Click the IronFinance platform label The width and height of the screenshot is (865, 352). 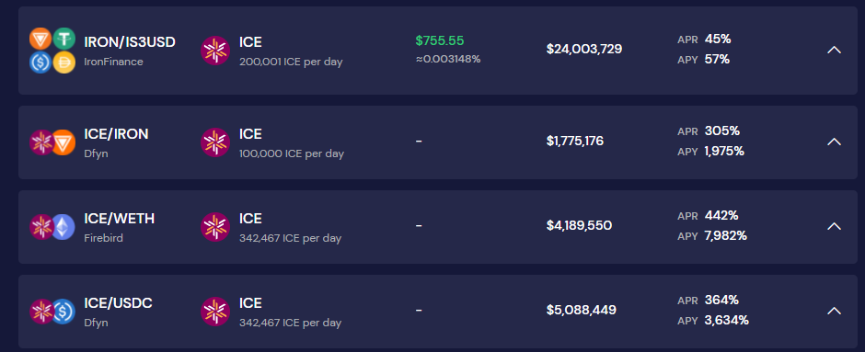[113, 62]
